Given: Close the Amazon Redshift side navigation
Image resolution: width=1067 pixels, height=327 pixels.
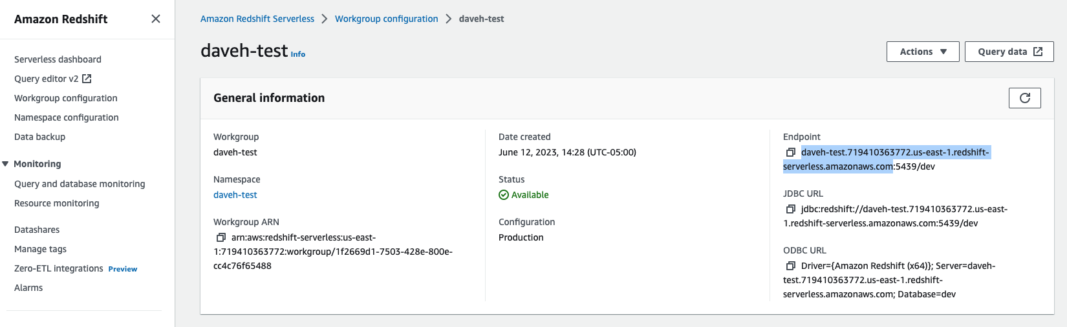Looking at the screenshot, I should [156, 19].
